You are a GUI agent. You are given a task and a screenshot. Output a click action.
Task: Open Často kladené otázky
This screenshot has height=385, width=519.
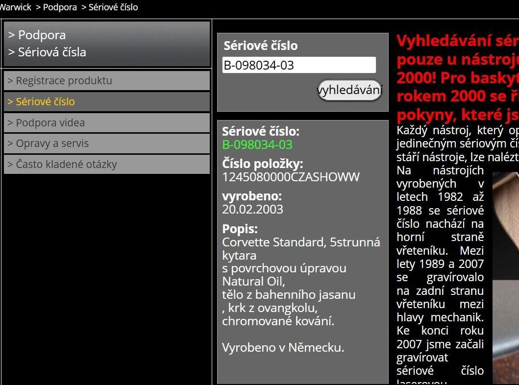tap(66, 165)
